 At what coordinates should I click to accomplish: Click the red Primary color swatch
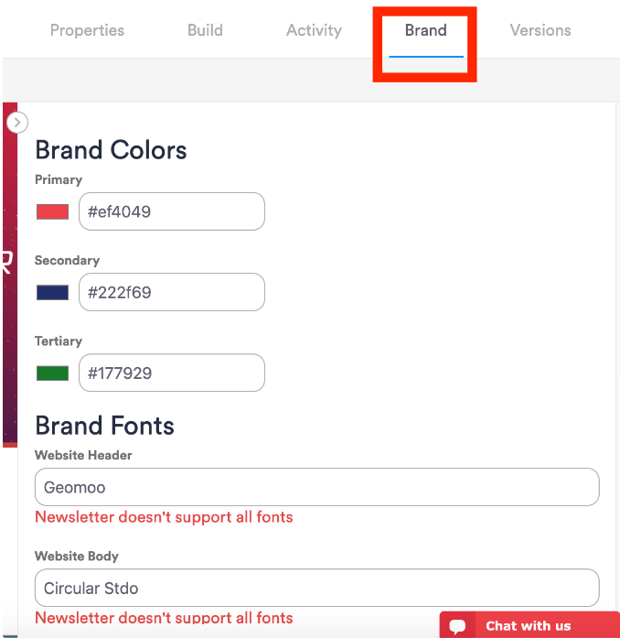52,211
